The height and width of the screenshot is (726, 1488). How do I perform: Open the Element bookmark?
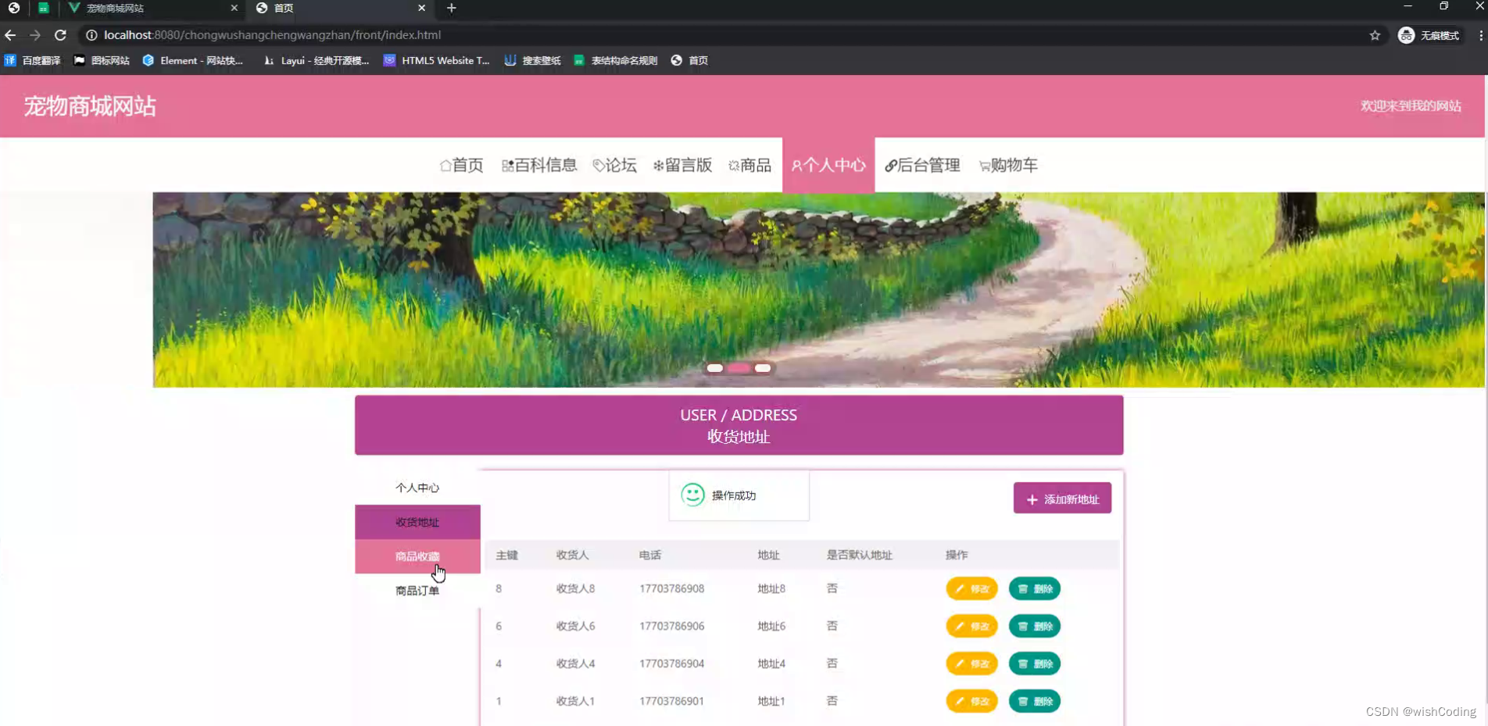tap(193, 60)
